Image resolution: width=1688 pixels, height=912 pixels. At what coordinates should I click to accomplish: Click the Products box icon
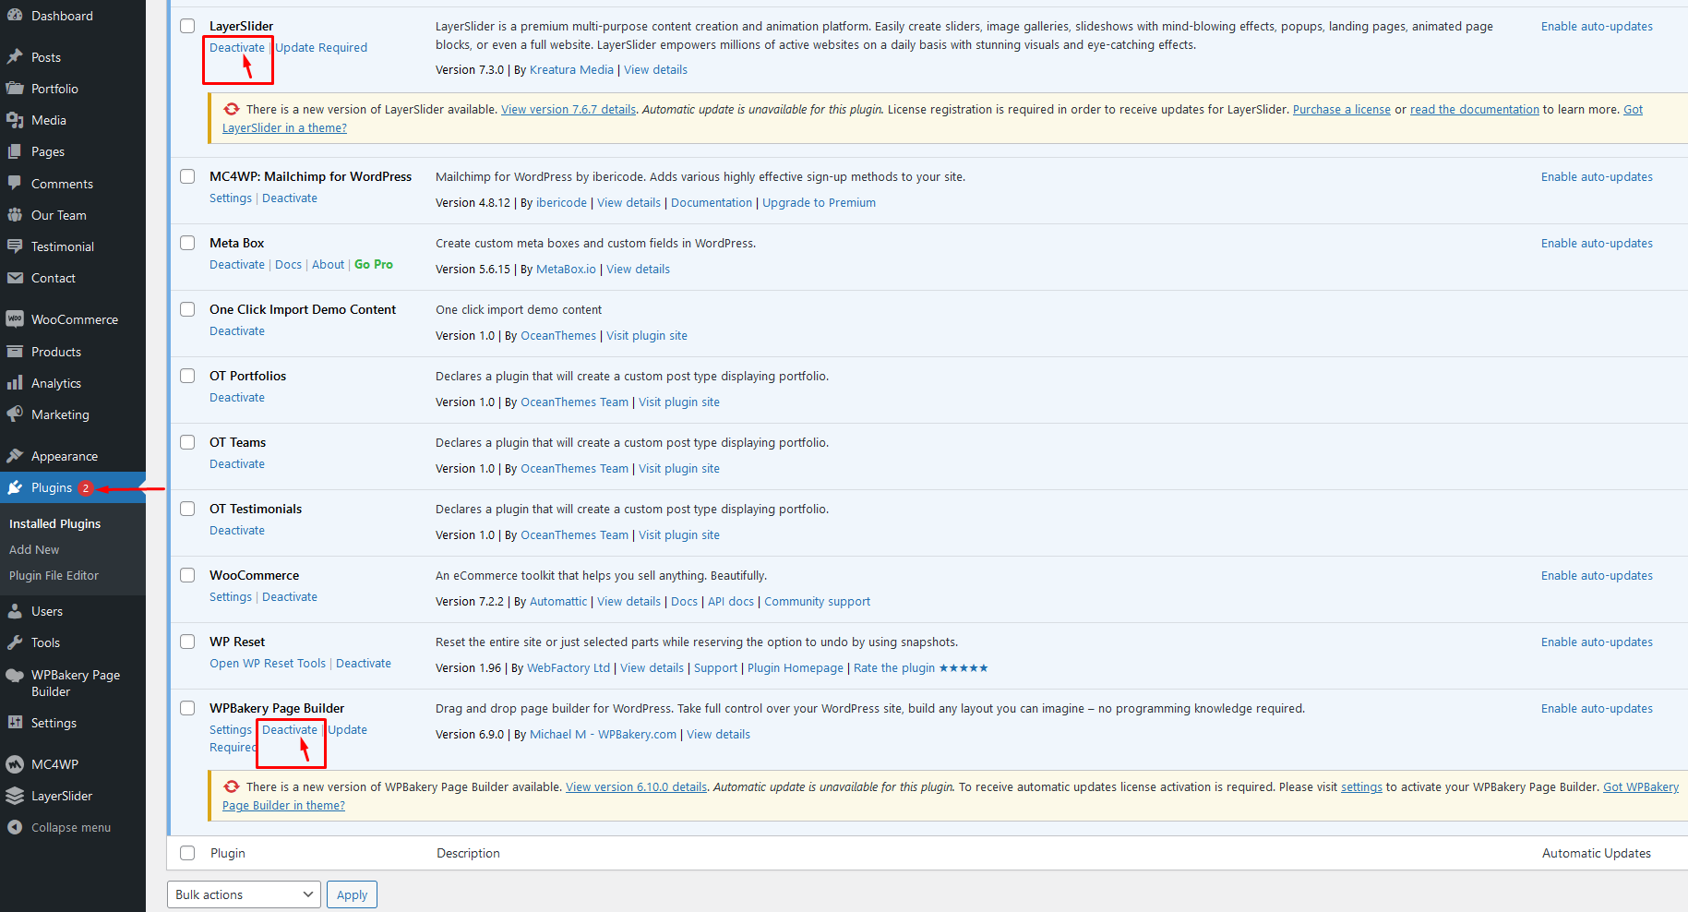tap(15, 352)
